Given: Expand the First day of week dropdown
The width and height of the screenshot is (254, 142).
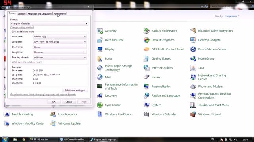Looking at the screenshot, I should coord(60,58).
